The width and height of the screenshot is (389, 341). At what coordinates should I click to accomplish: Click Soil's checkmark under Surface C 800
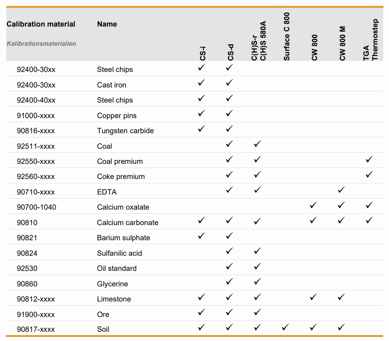(x=285, y=327)
